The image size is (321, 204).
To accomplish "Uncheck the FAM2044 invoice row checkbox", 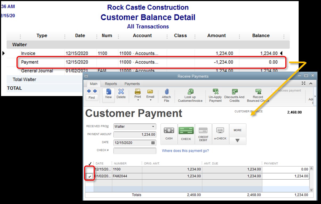I will [x=89, y=176].
